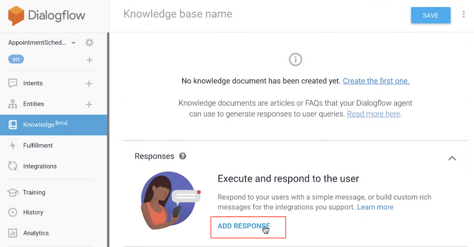The height and width of the screenshot is (247, 474).
Task: Click the Create the first one link
Action: click(x=376, y=81)
